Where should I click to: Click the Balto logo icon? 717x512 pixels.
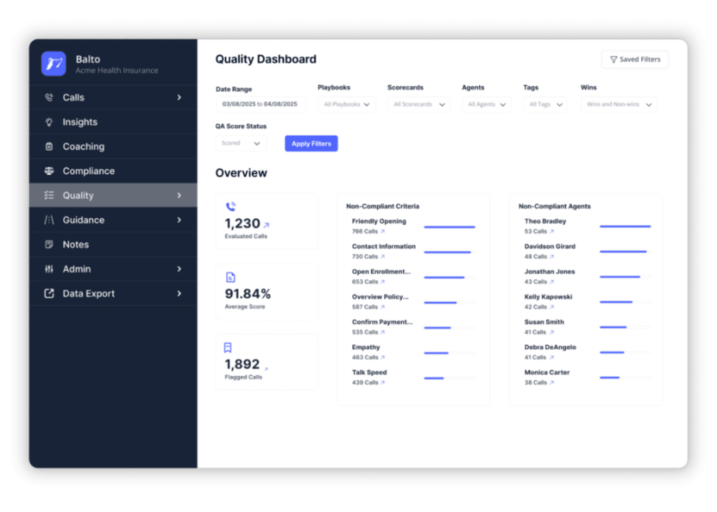[54, 64]
